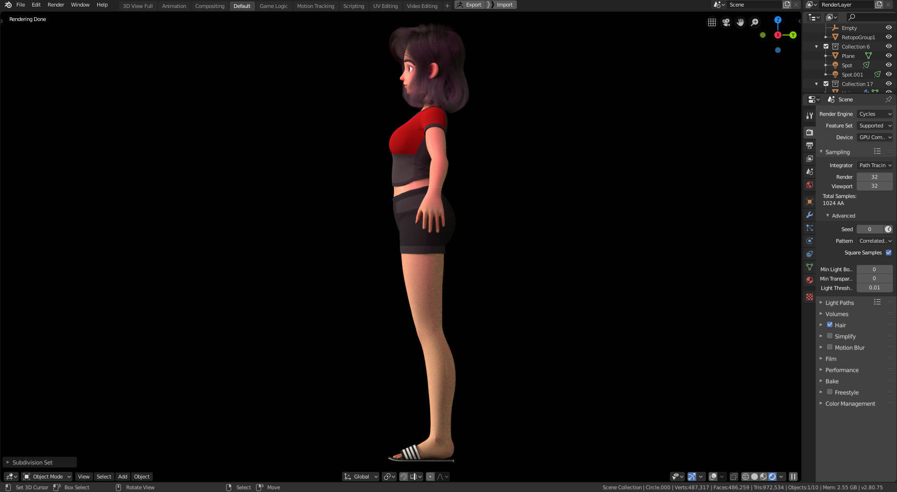
Task: Collapse Collection 17 in outliner
Action: pyautogui.click(x=816, y=84)
